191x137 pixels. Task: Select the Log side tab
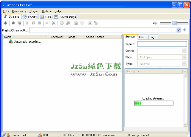[x=153, y=37]
